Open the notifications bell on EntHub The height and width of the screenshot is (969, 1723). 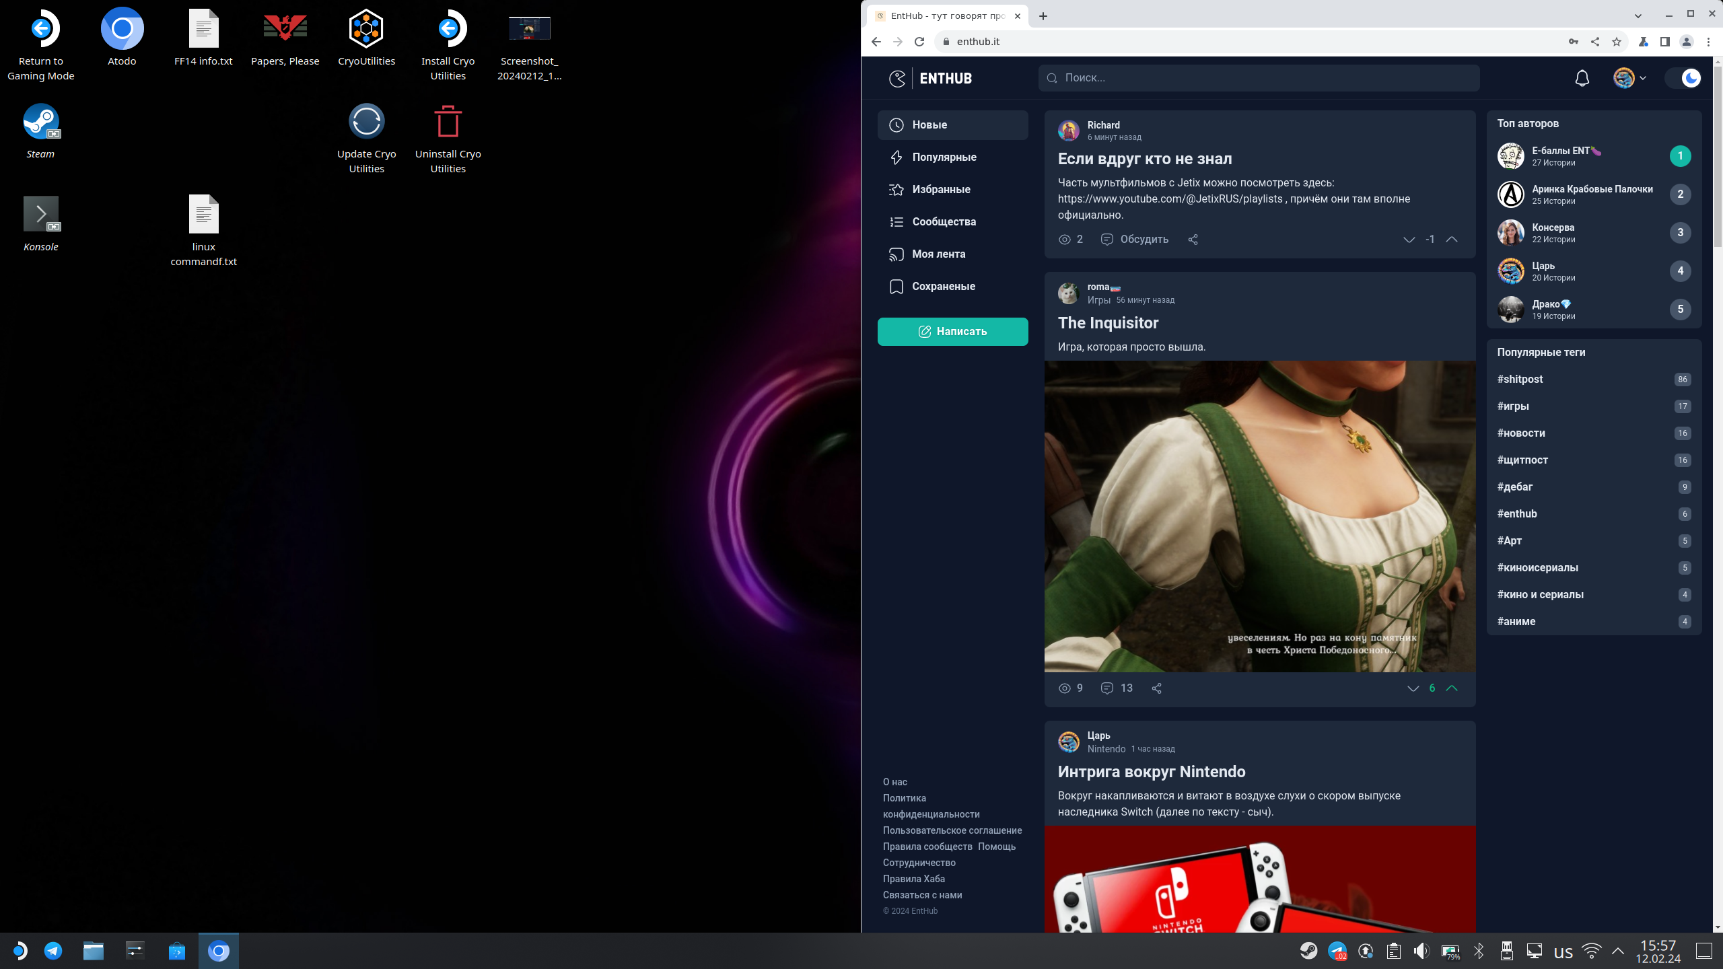click(x=1582, y=78)
